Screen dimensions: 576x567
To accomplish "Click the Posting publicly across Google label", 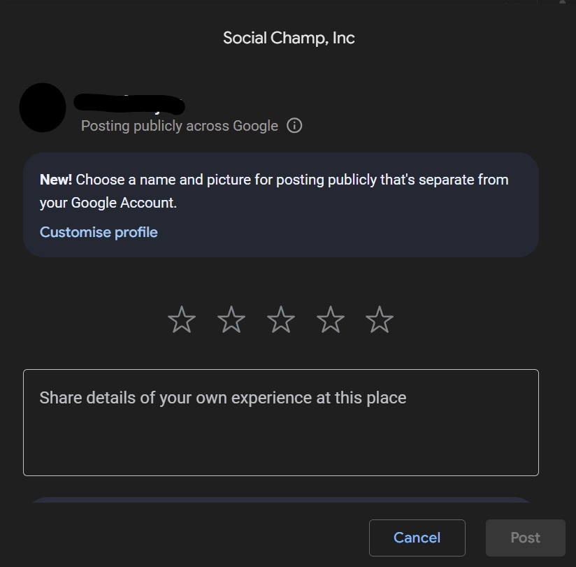I will click(179, 126).
